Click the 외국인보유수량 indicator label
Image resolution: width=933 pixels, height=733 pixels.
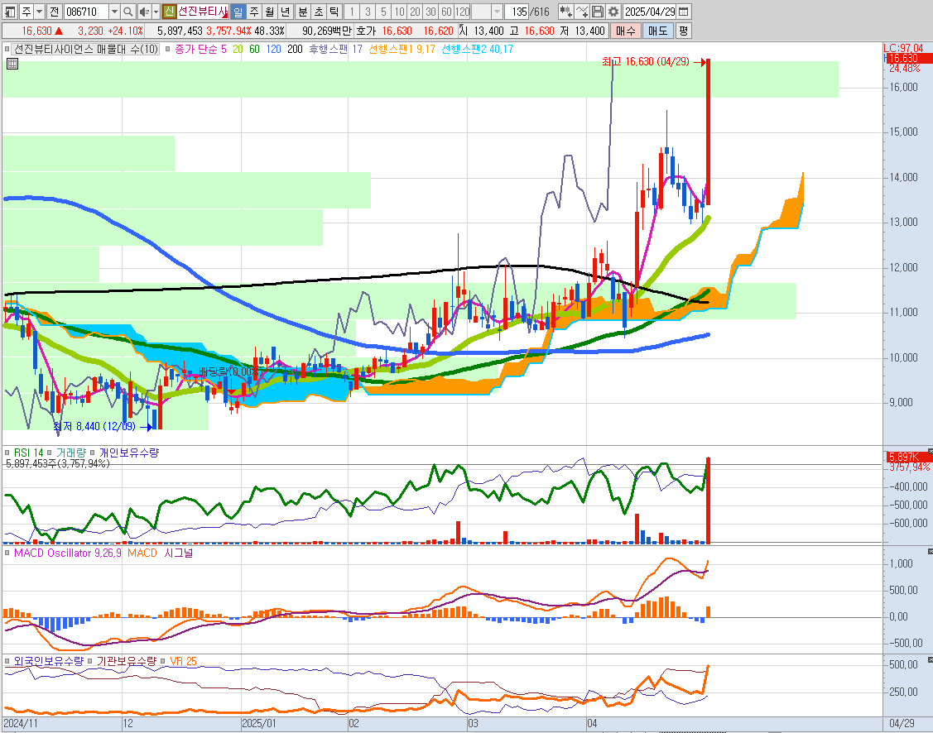[x=49, y=661]
